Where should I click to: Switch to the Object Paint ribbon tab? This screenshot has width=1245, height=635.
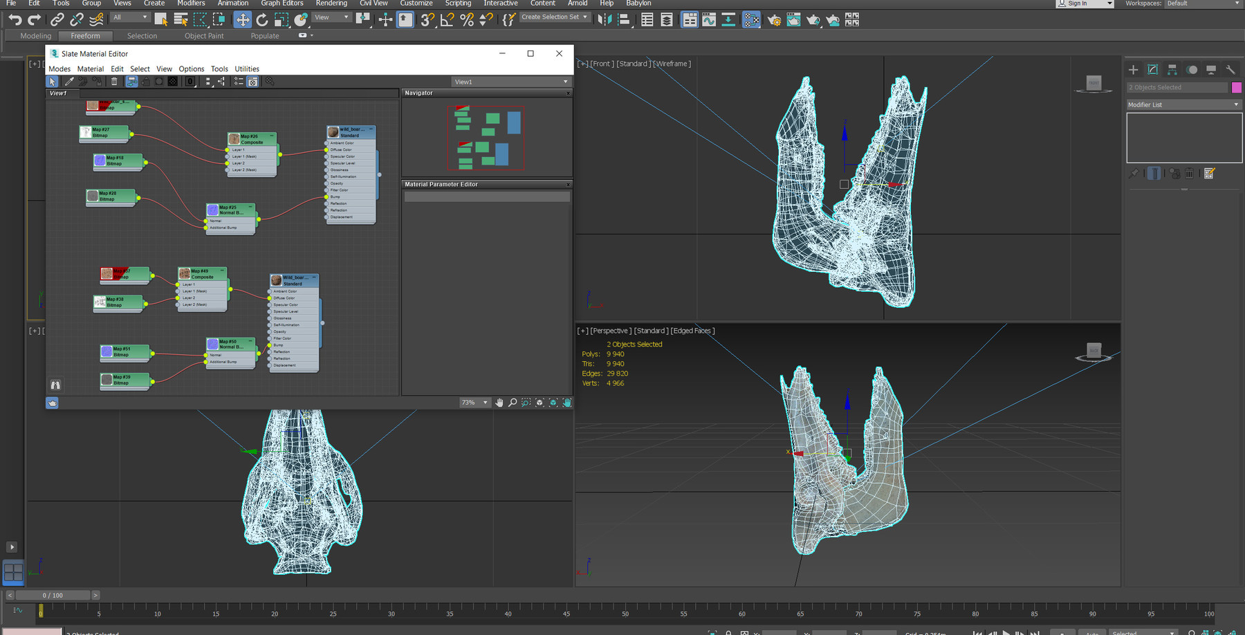[204, 36]
